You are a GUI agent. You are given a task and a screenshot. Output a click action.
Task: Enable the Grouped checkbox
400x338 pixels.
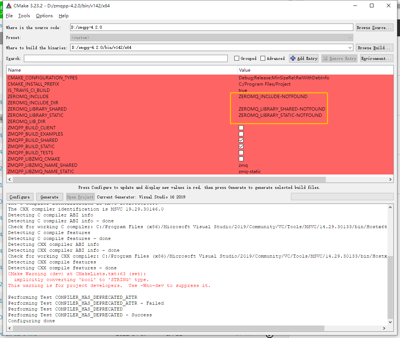click(x=237, y=58)
